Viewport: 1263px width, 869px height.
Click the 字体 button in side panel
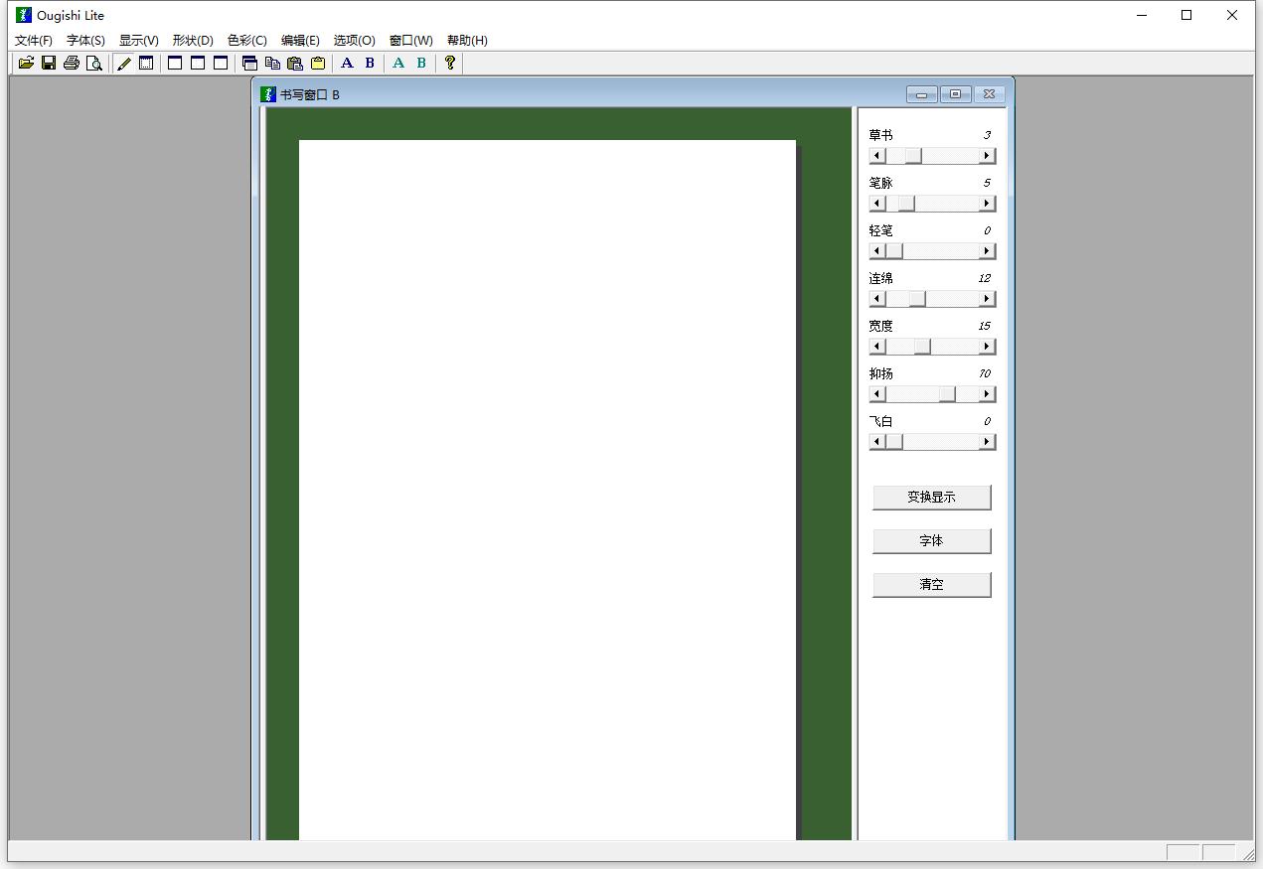click(931, 541)
